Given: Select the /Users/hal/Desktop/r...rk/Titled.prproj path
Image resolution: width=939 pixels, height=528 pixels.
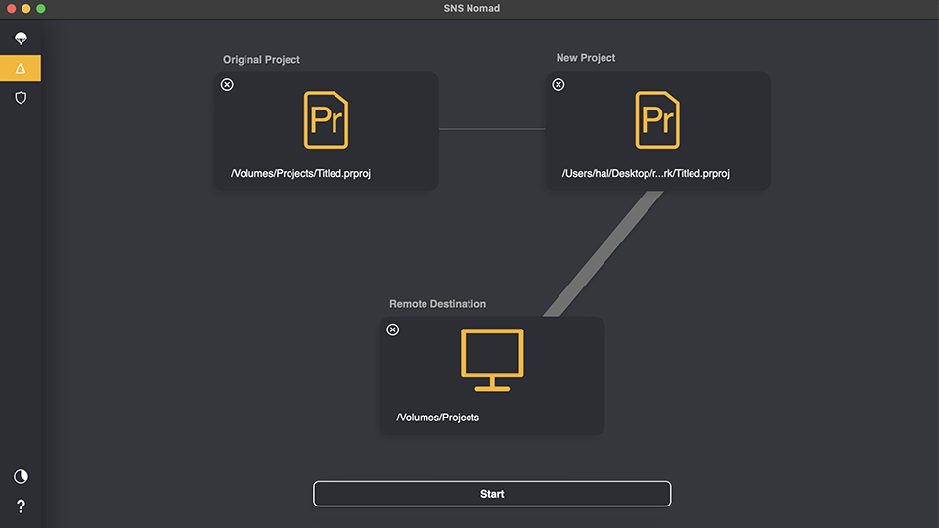Looking at the screenshot, I should pos(646,174).
